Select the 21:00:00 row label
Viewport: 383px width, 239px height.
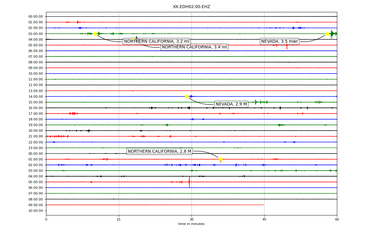(36, 137)
